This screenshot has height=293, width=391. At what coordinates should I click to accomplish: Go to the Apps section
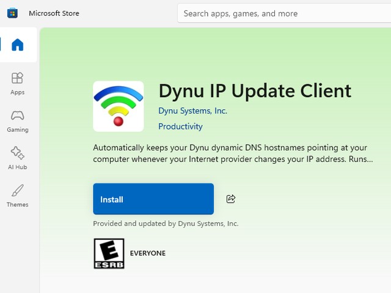coord(18,84)
